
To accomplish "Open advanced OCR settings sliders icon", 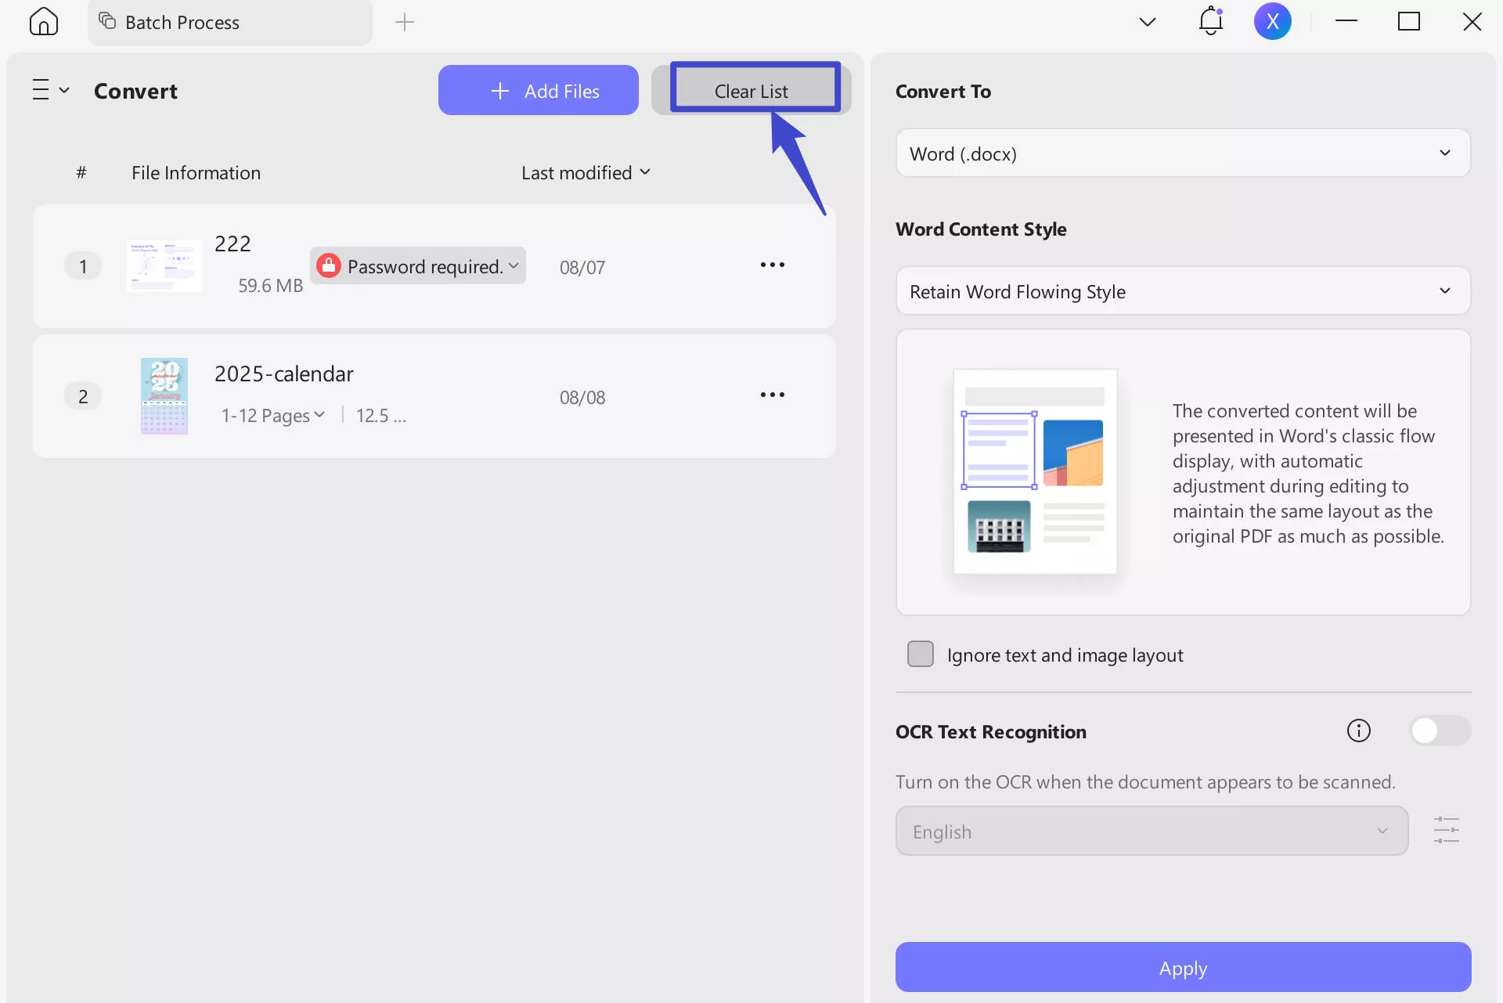I will click(x=1447, y=830).
